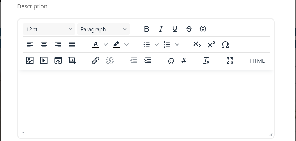Insert an image into the description
This screenshot has width=296, height=141.
[x=30, y=61]
